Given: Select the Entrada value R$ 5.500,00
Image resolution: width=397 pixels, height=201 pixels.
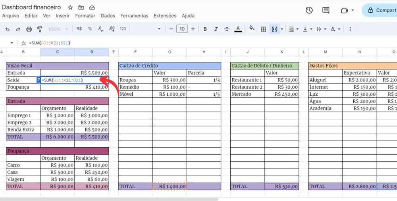Looking at the screenshot, I should point(75,73).
